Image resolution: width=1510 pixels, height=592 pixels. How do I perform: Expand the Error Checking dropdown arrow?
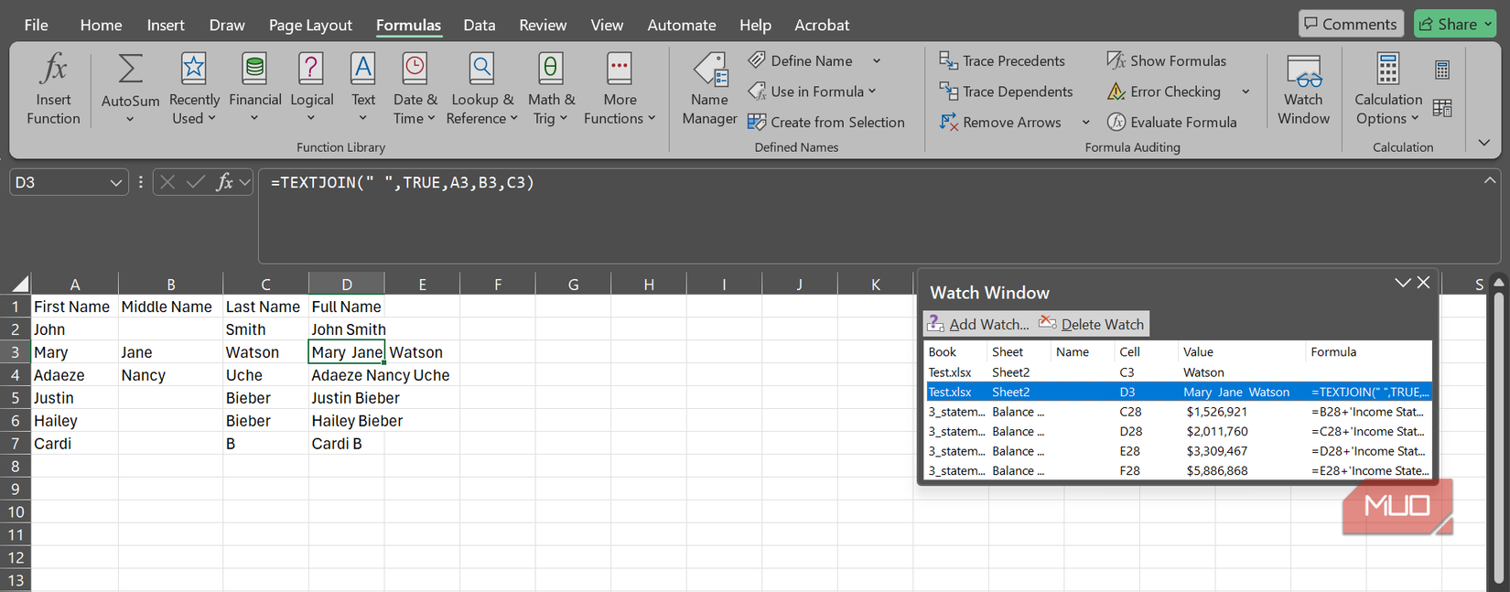tap(1246, 91)
